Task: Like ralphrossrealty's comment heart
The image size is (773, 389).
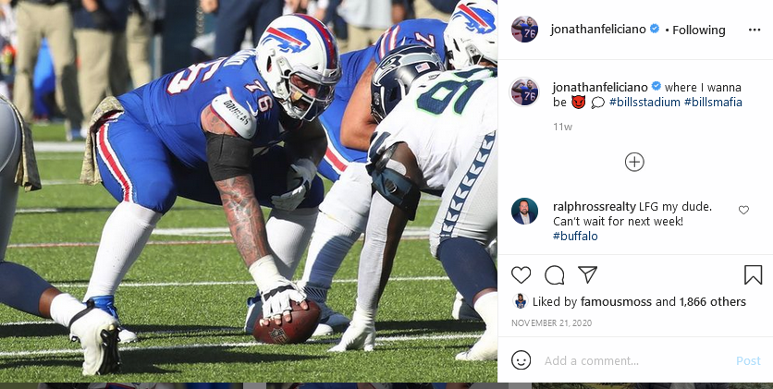Action: click(743, 211)
